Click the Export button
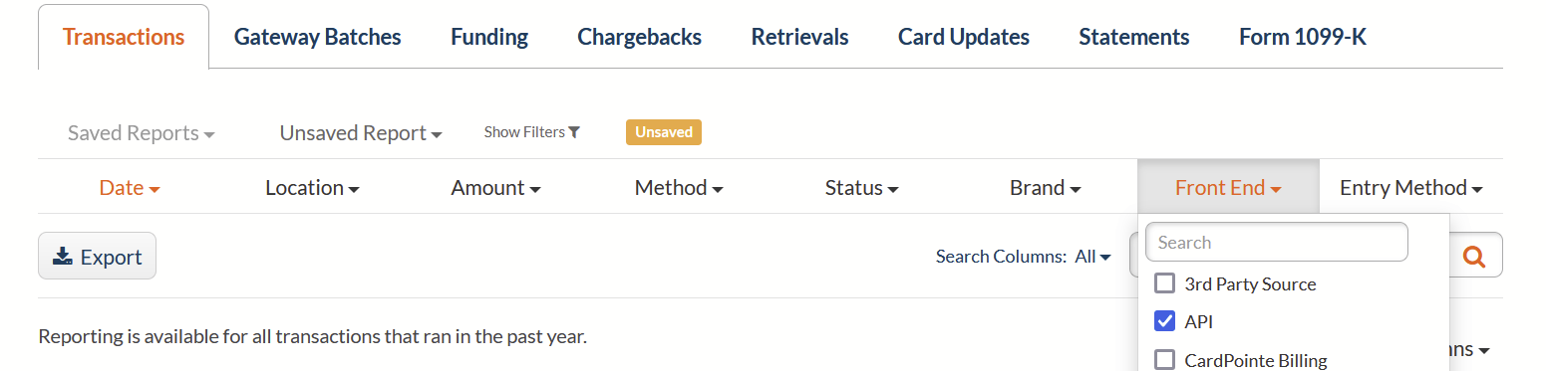 [97, 257]
